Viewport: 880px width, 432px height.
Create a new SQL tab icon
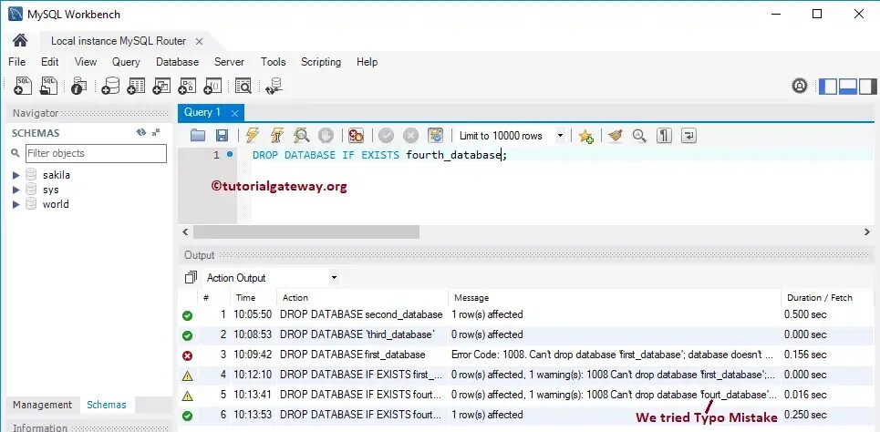click(x=23, y=86)
